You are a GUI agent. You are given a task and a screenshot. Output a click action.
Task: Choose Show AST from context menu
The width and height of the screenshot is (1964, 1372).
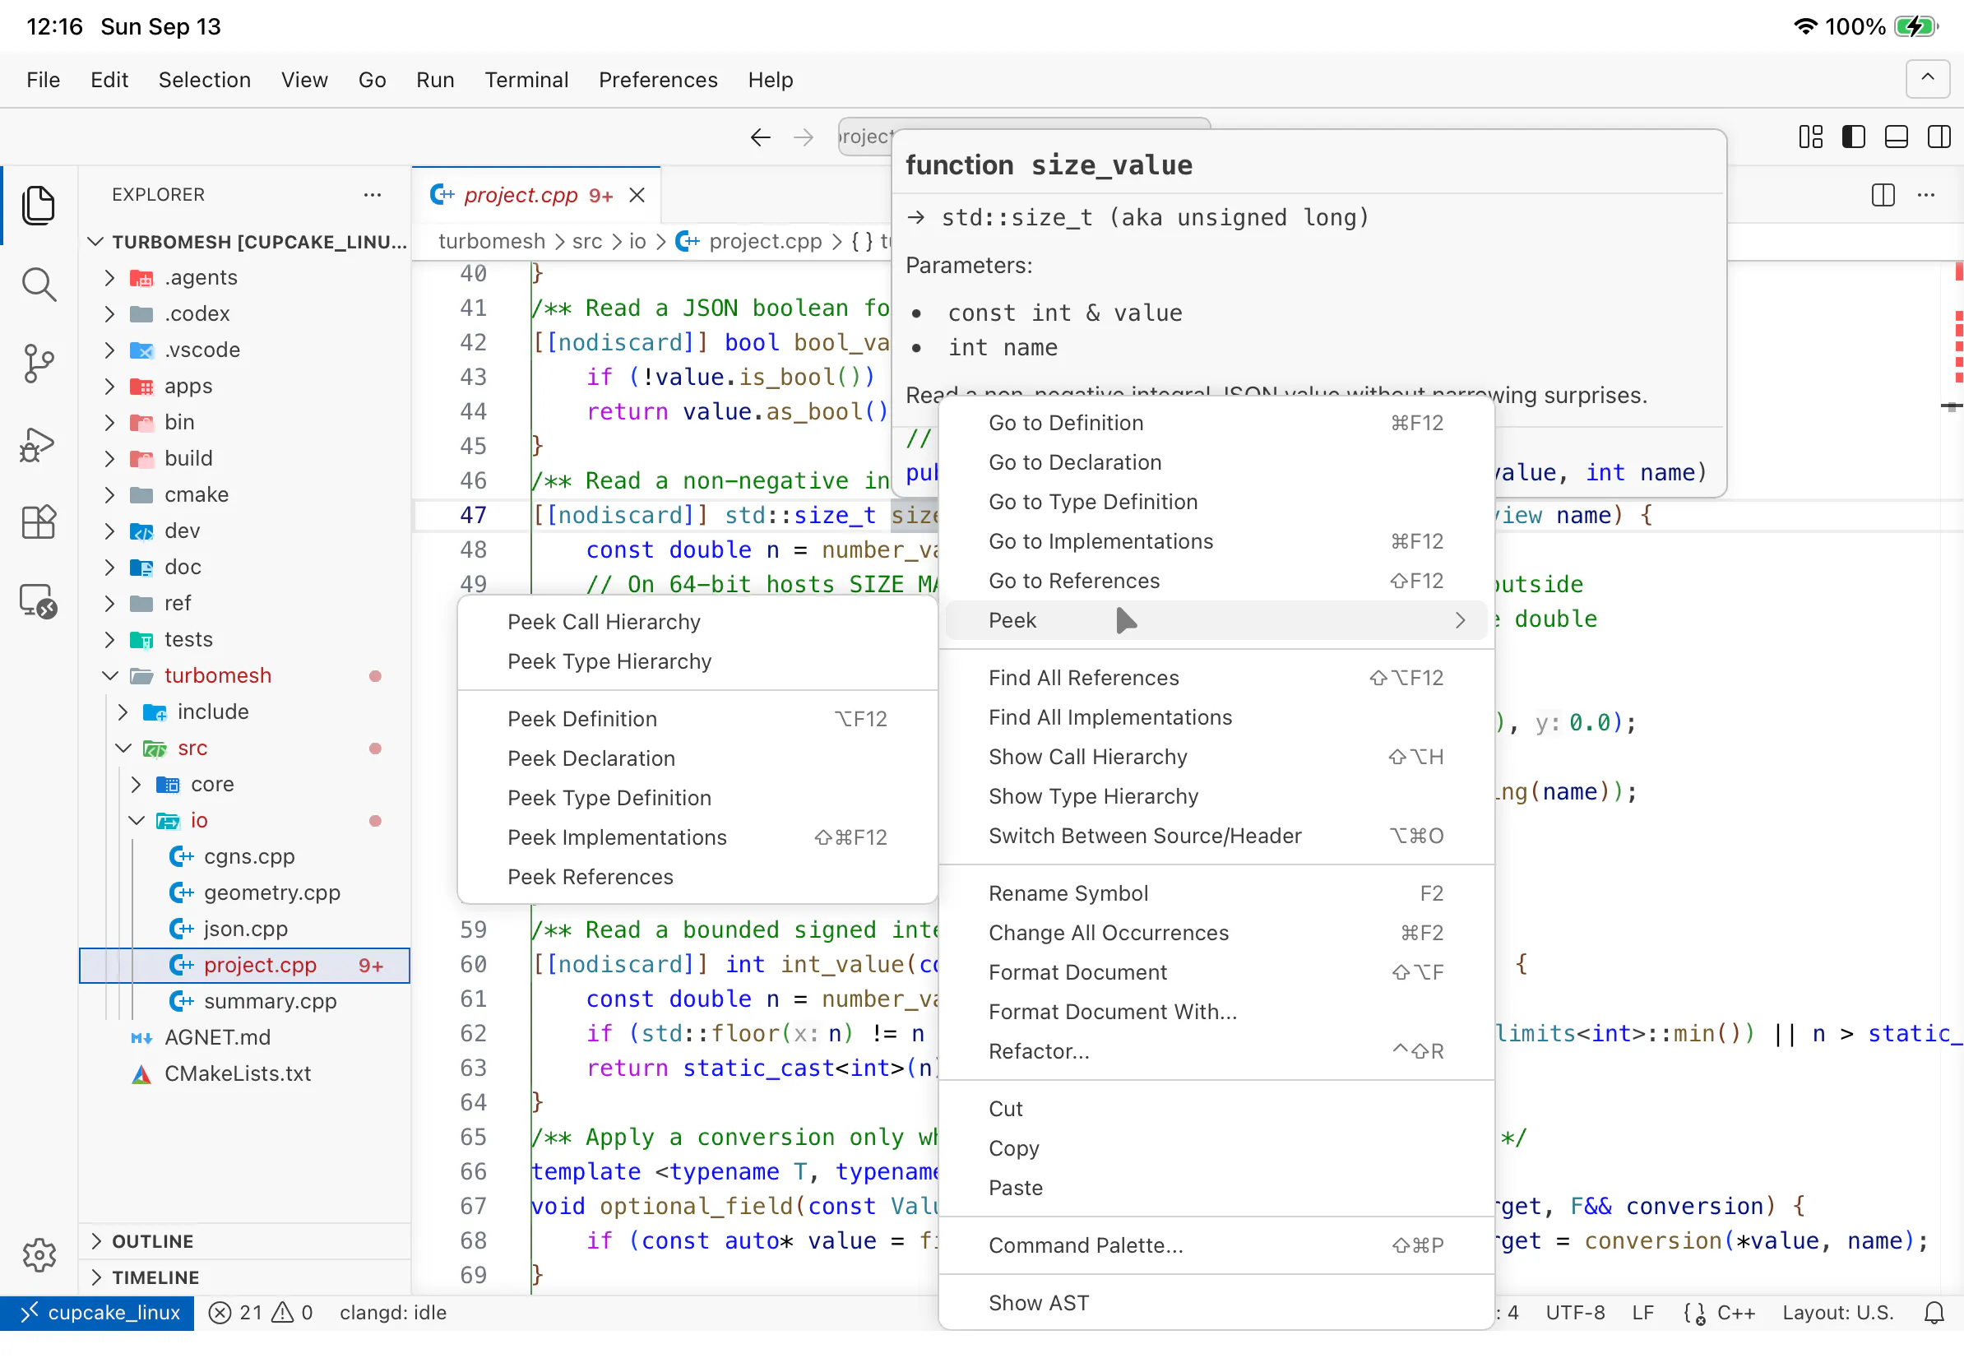click(1216, 1304)
